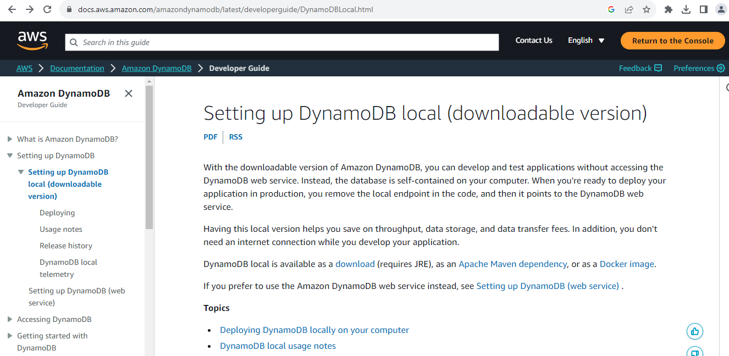Close the Amazon DynamoDB sidebar panel
This screenshot has width=729, height=356.
tap(129, 93)
